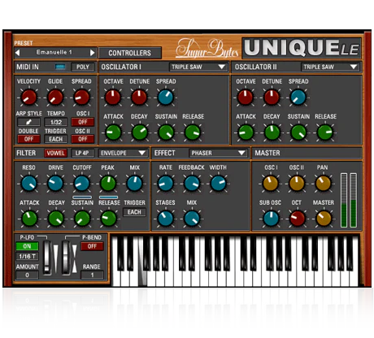Screen dimensions: 374x338
Task: Click the modulation wheel
Action: coord(47,258)
